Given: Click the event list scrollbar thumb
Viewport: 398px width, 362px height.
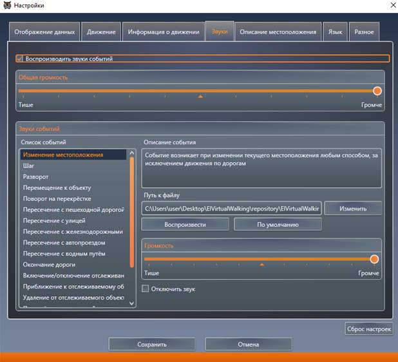Looking at the screenshot, I should [x=132, y=212].
